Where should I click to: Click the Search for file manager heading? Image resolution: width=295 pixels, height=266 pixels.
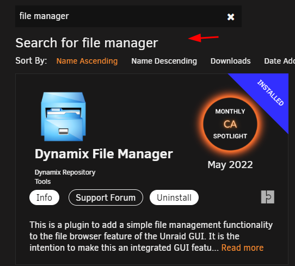[87, 43]
